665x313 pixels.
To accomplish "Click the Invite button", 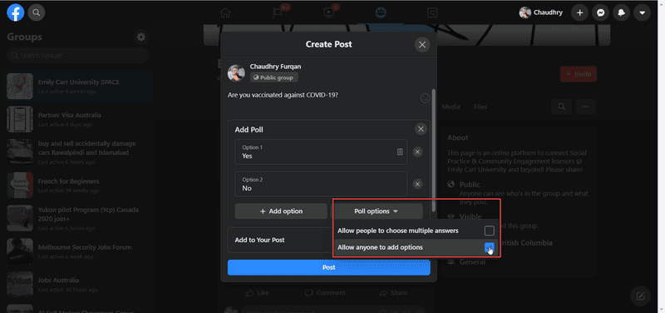I will (578, 74).
